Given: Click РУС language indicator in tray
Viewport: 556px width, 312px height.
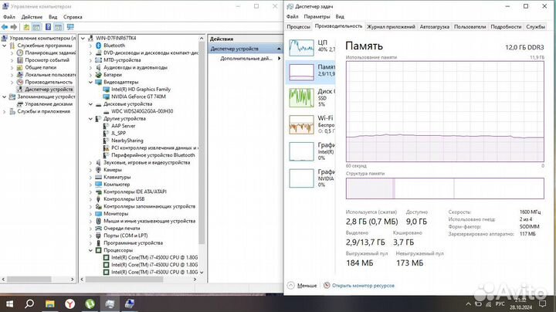Looking at the screenshot, I should click(500, 304).
